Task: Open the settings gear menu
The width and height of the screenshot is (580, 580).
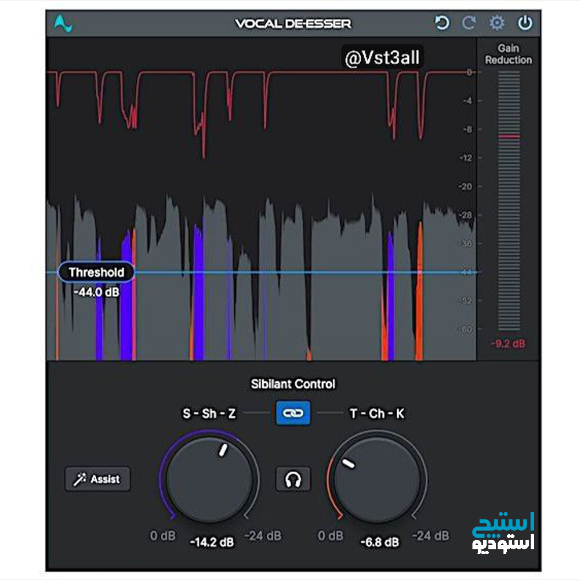Action: tap(497, 23)
